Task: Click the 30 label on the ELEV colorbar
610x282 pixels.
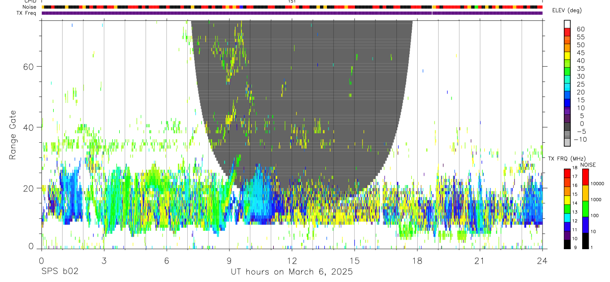Action: pyautogui.click(x=580, y=76)
